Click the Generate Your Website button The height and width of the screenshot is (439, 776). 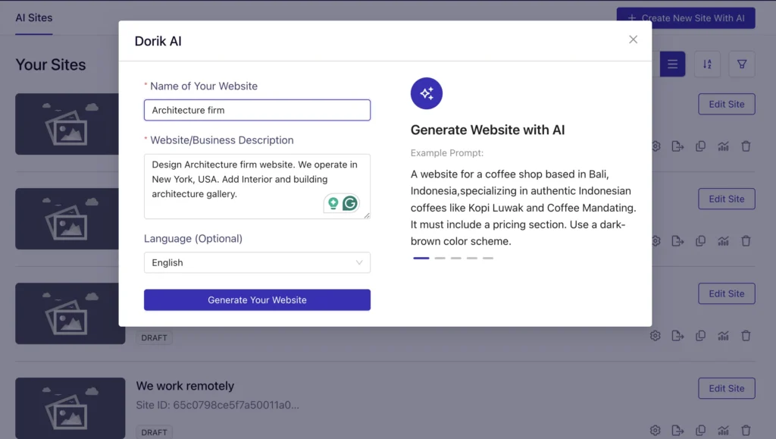257,300
